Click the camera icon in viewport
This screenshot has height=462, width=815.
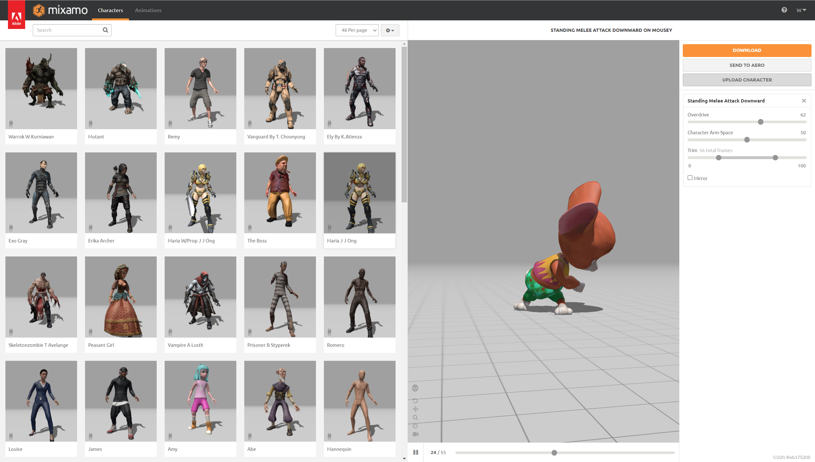[x=415, y=434]
